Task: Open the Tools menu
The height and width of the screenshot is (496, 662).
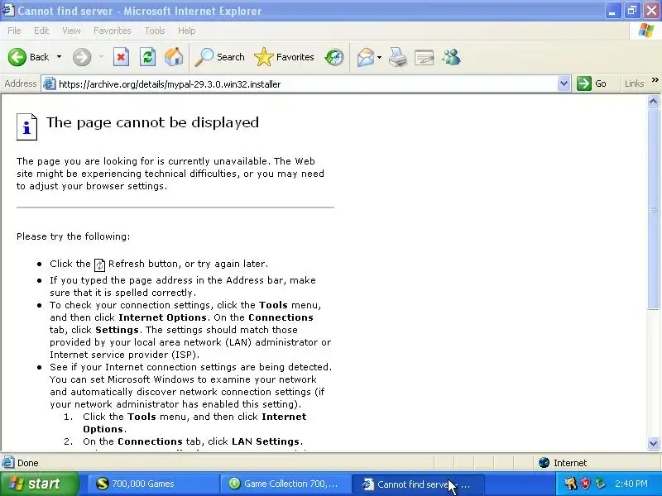Action: tap(155, 31)
